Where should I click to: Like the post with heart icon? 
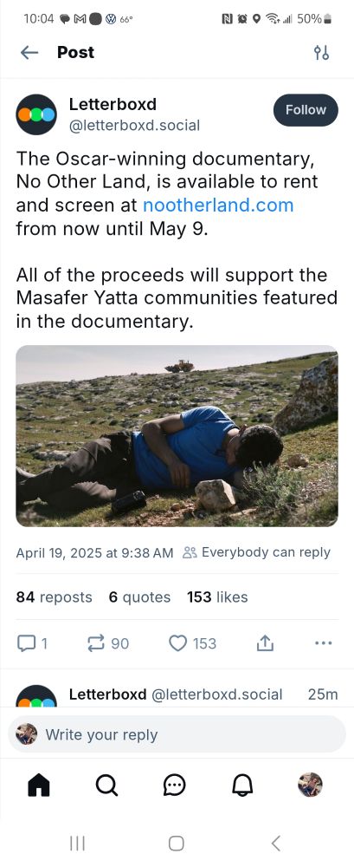point(177,643)
